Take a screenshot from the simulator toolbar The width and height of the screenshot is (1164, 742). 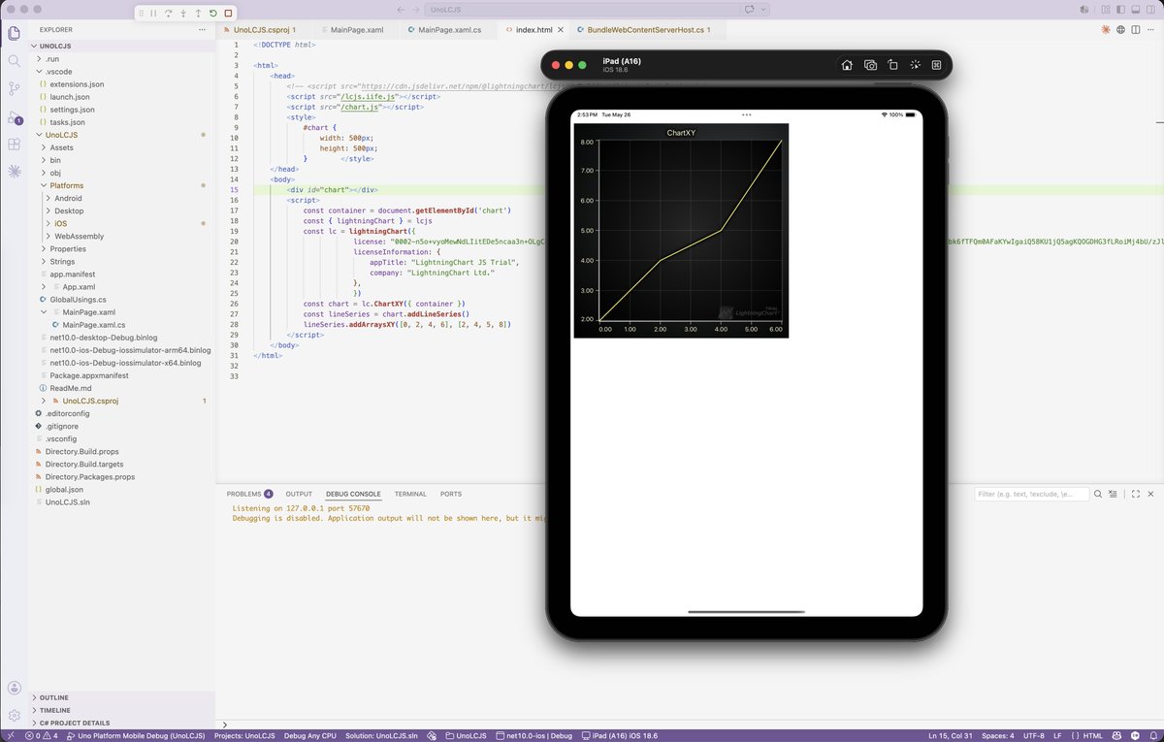pos(870,65)
